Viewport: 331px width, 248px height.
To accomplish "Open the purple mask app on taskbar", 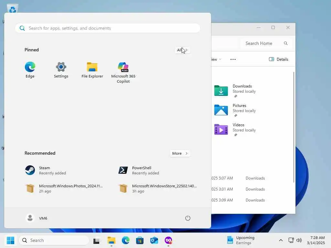I will click(x=168, y=240).
